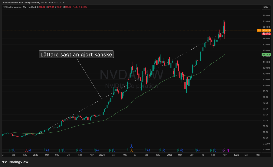The width and height of the screenshot is (273, 167).
Task: Click the purple upcoming earnings E marker
Action: coord(227,150)
